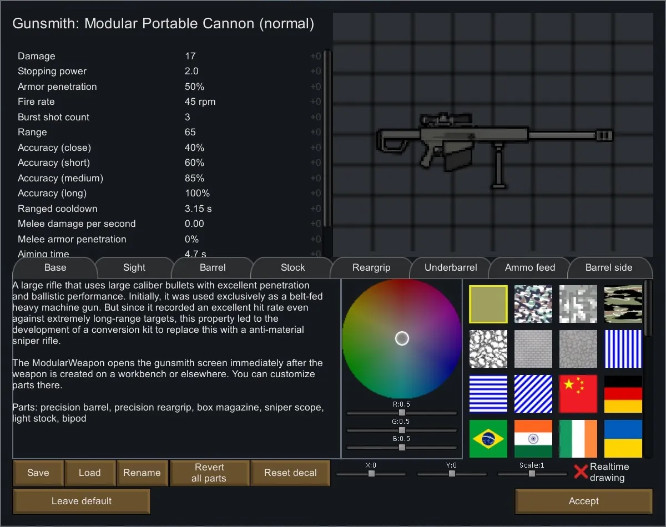Click the decal list scrollbar
This screenshot has width=666, height=527.
[648, 308]
